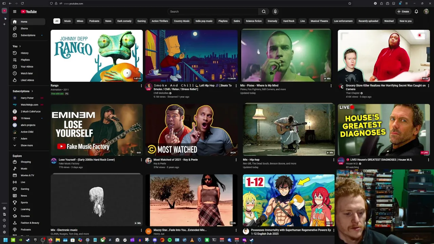
Task: Open 'Grocery Store Killer' video title
Action: [386, 87]
